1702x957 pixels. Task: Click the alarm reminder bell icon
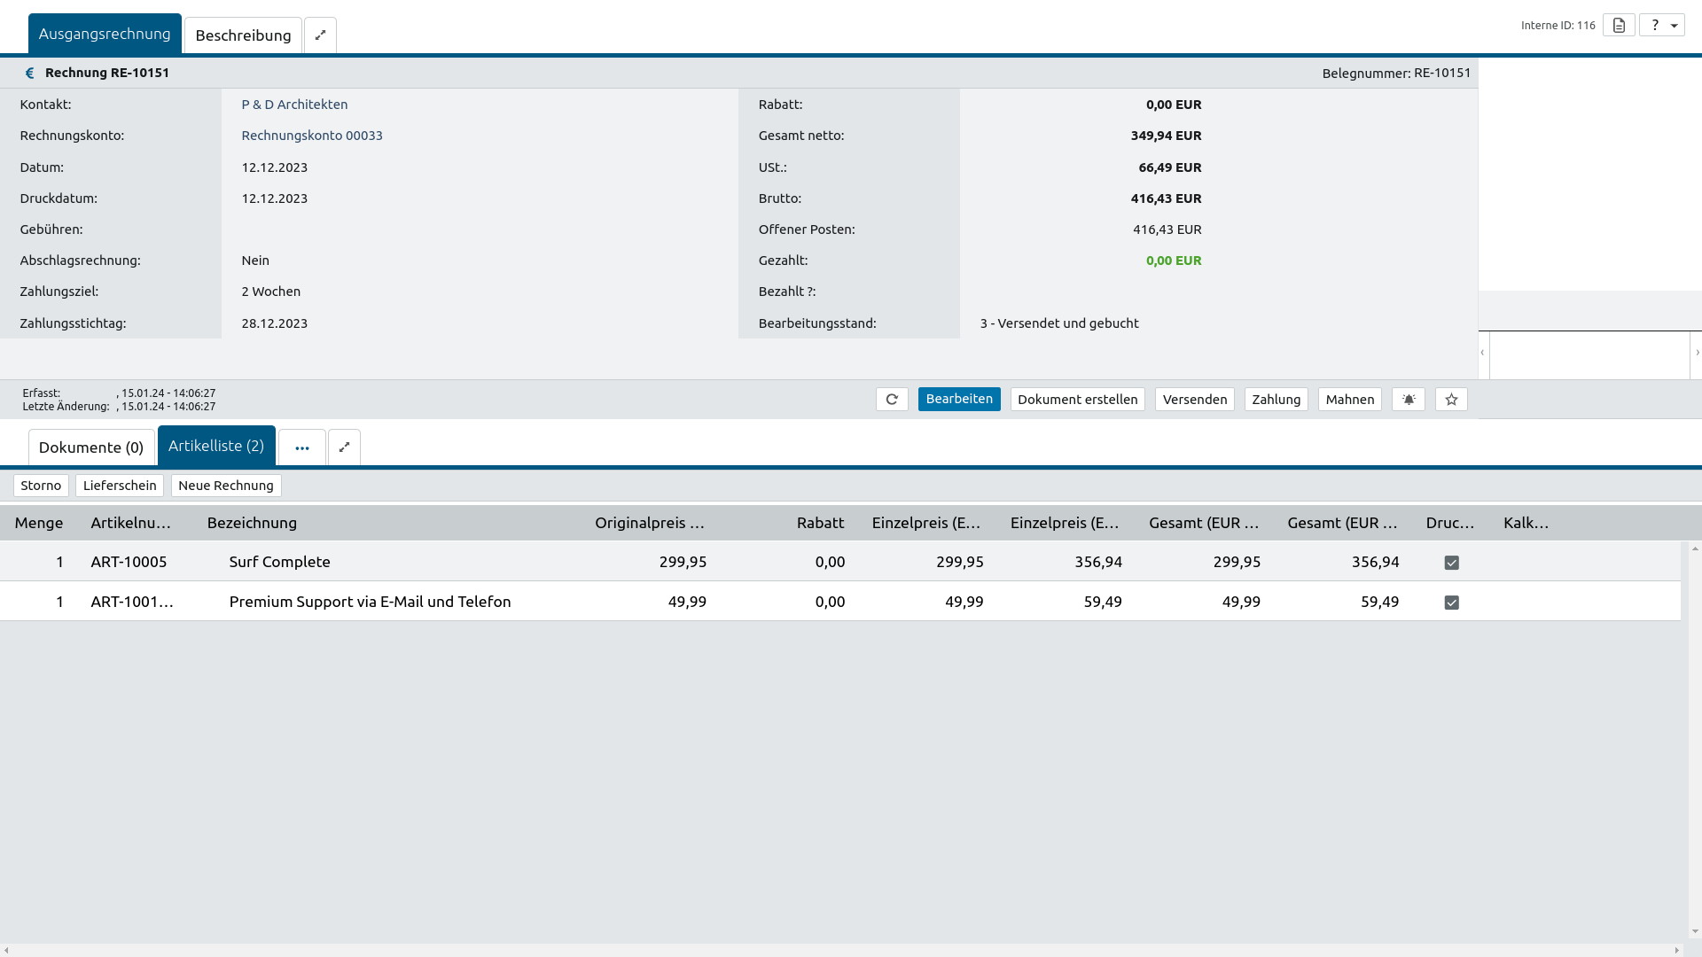[1409, 400]
